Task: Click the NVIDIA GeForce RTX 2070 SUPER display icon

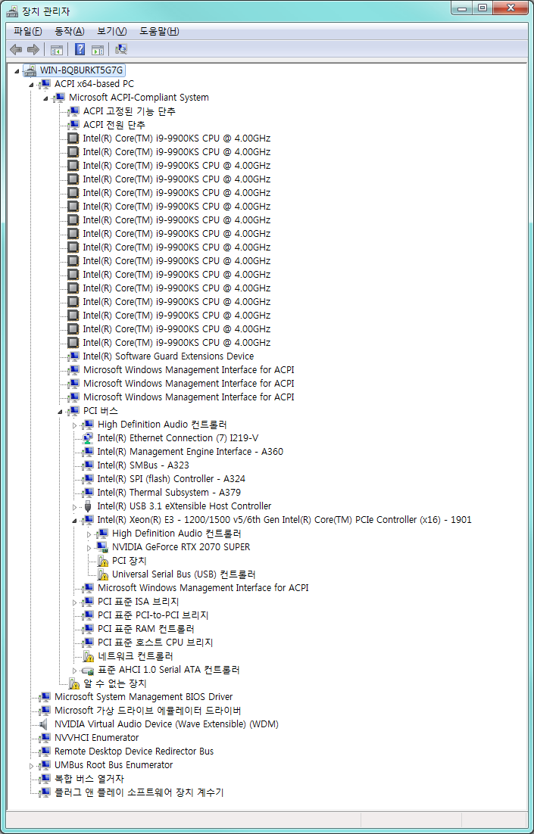Action: pyautogui.click(x=103, y=547)
